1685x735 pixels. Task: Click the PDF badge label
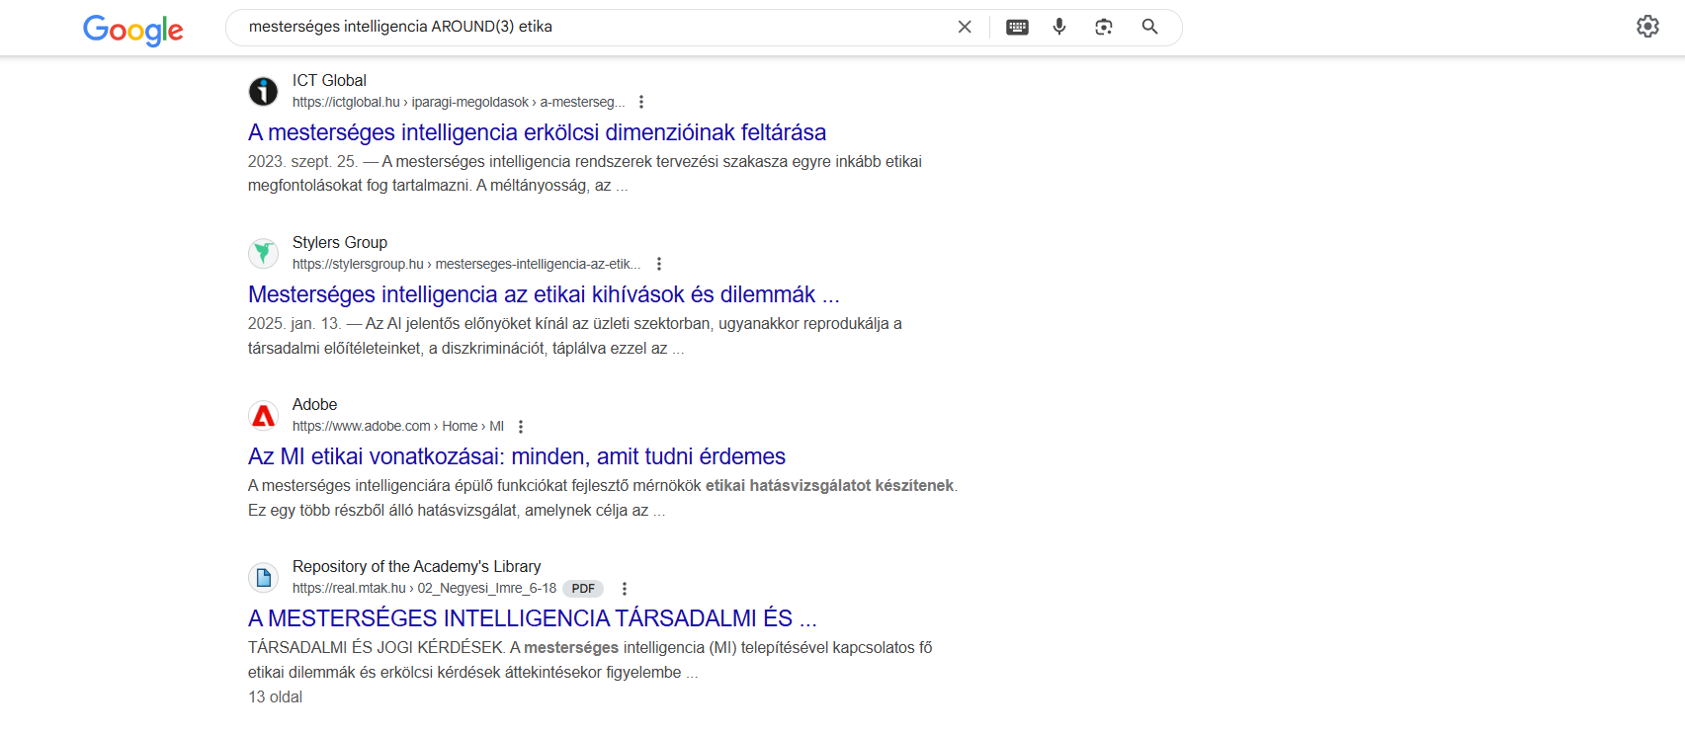tap(583, 588)
